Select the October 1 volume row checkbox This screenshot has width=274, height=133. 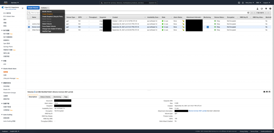point(29,21)
